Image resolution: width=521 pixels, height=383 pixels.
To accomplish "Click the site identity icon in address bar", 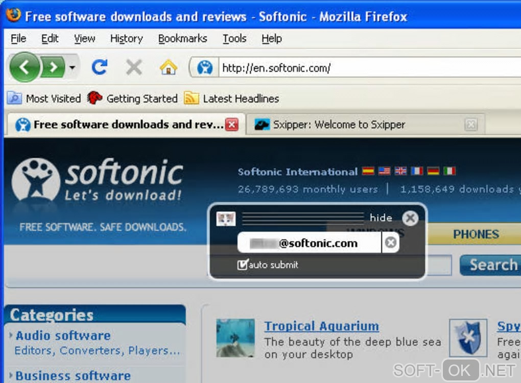I will (205, 68).
